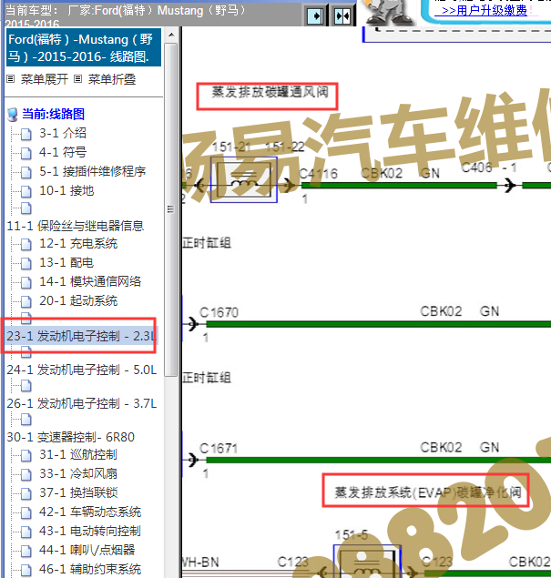This screenshot has width=551, height=578.
Task: Click the page icon beside 20-1 起动系统
Action: (26, 302)
